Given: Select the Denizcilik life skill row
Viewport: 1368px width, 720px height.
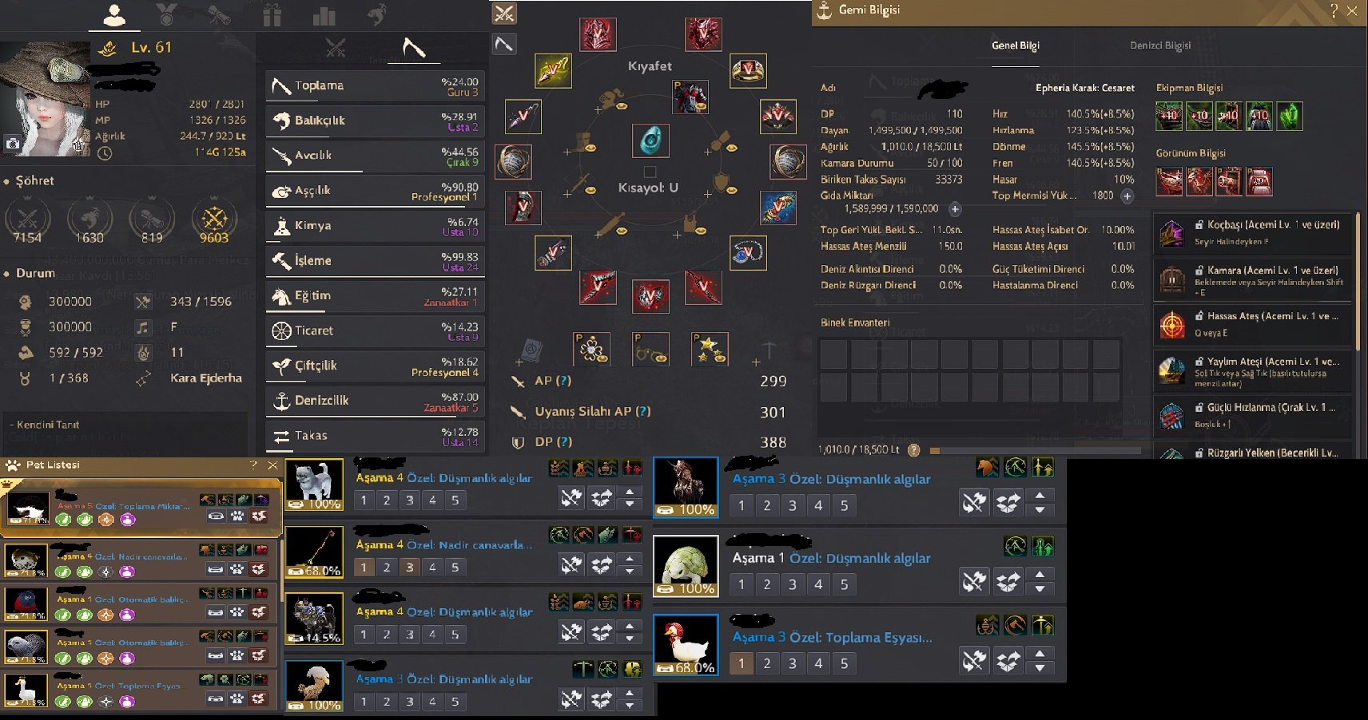Looking at the screenshot, I should tap(375, 401).
